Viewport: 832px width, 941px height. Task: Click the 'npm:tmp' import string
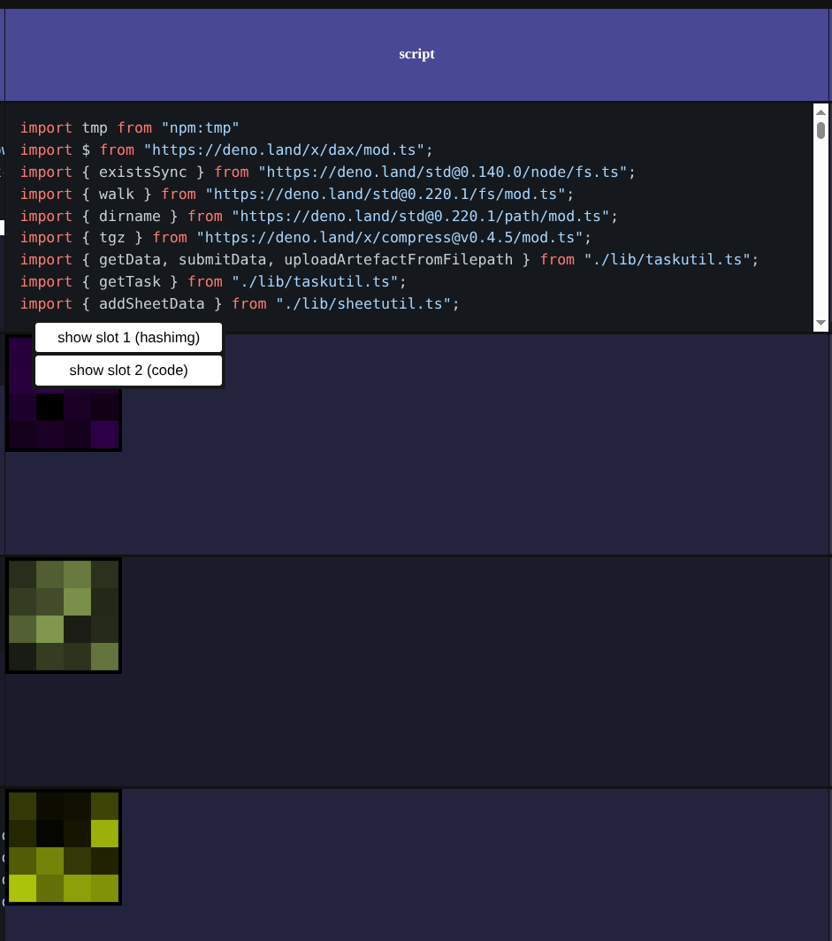(x=201, y=127)
